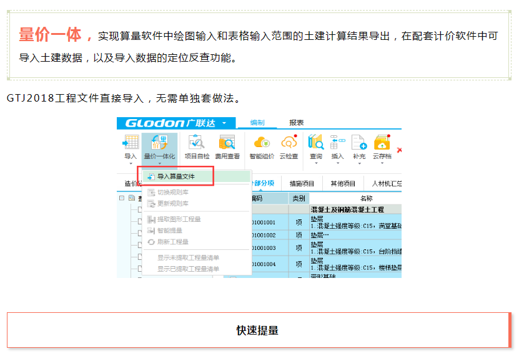The image size is (519, 354).
Task: Click the 垫层… name cell
Action: 356,235
